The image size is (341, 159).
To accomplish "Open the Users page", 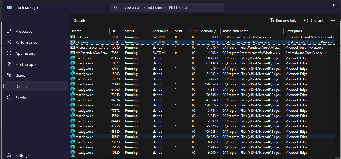I will [x=36, y=75].
